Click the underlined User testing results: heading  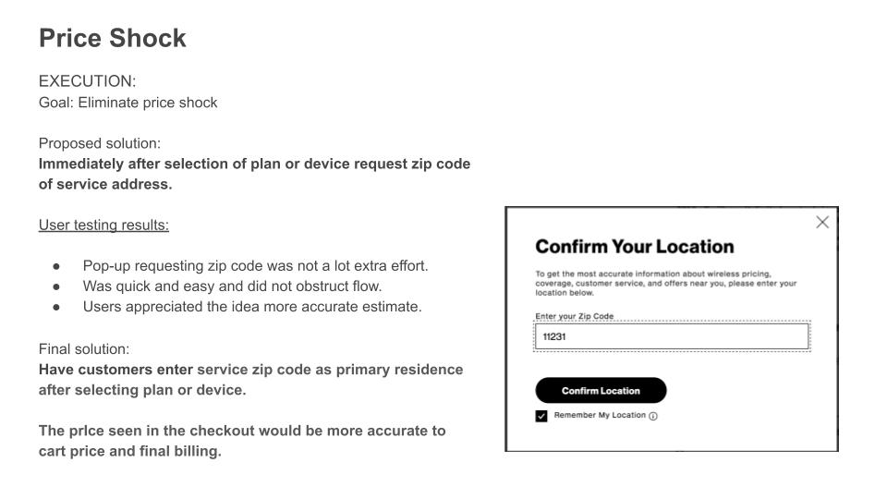click(x=103, y=225)
